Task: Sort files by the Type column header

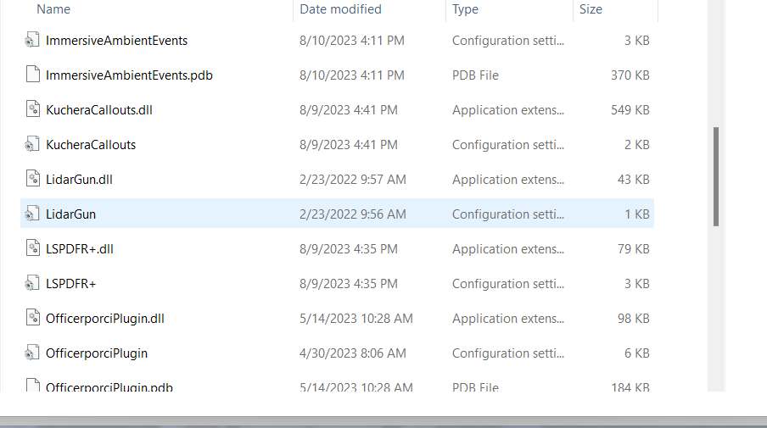Action: [x=465, y=9]
